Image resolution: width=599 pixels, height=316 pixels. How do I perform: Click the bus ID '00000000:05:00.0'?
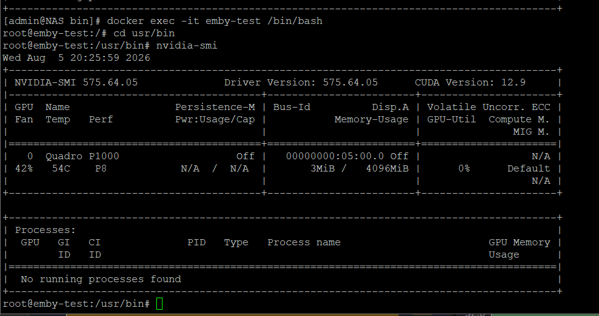pyautogui.click(x=335, y=156)
